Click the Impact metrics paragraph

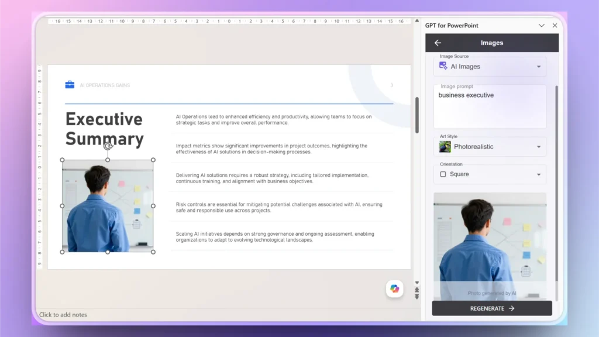point(271,149)
